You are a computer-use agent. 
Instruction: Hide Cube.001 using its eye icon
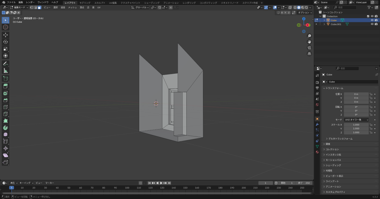point(372,24)
